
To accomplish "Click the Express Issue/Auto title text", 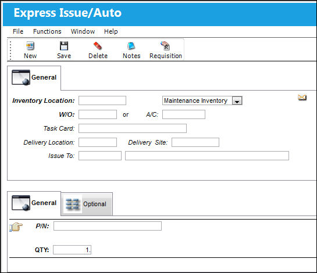I will coord(67,13).
